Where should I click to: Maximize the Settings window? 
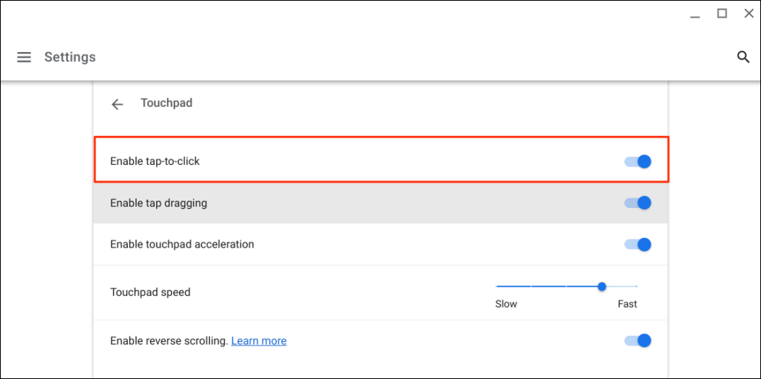pyautogui.click(x=722, y=13)
